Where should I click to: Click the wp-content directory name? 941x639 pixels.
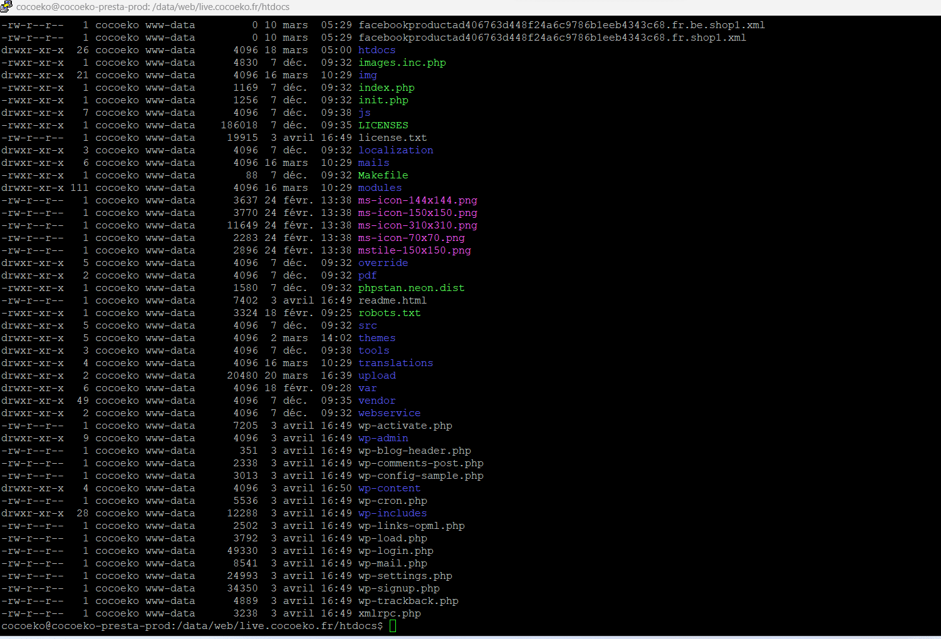[389, 488]
